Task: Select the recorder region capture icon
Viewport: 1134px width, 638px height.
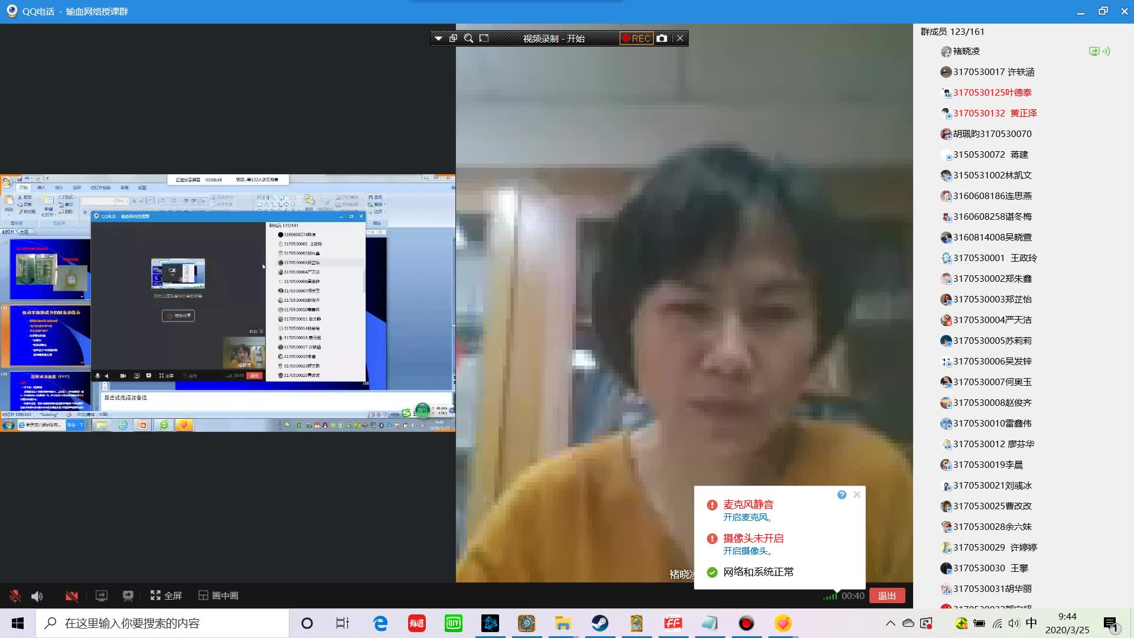Action: pos(484,38)
